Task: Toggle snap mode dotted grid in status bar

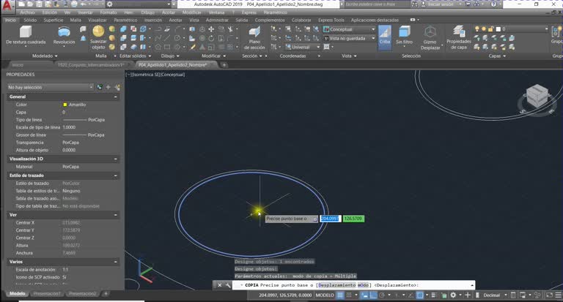Action: tap(349, 295)
